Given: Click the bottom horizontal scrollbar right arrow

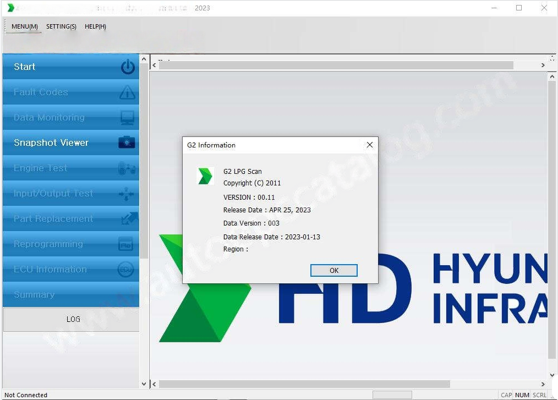Looking at the screenshot, I should (543, 384).
